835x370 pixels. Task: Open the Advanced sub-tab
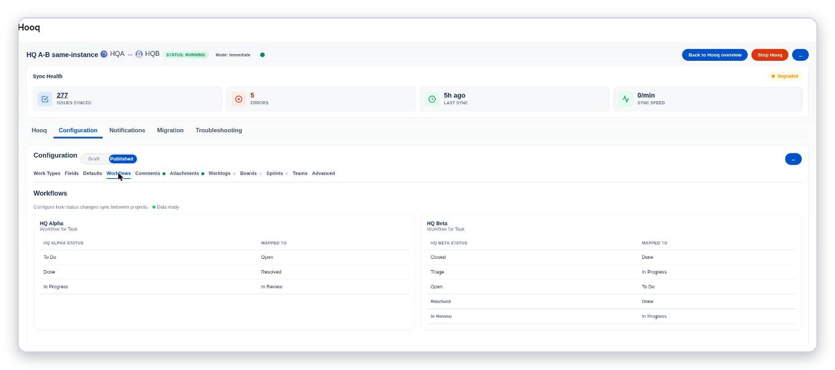(324, 173)
